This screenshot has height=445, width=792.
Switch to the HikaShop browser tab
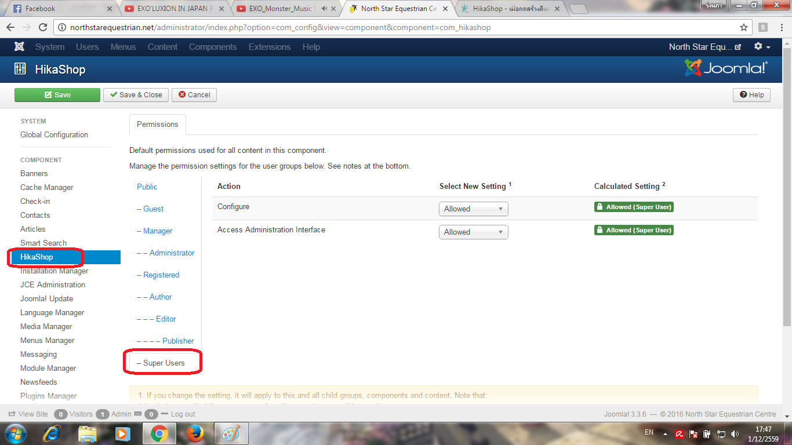point(509,9)
